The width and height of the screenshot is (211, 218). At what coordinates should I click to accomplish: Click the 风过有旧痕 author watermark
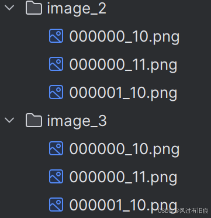tap(194, 211)
